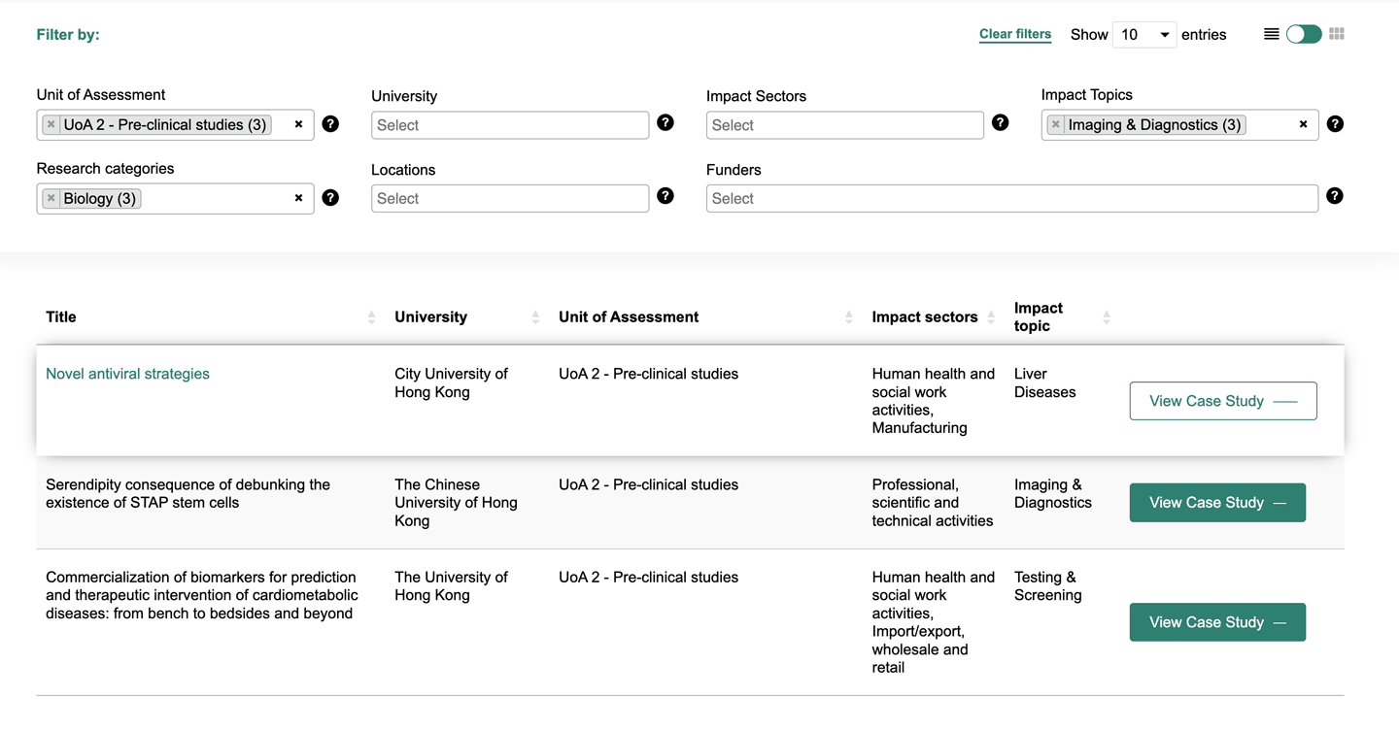Sort table by University column arrows
Viewport: 1399px width, 730px height.
coord(535,317)
